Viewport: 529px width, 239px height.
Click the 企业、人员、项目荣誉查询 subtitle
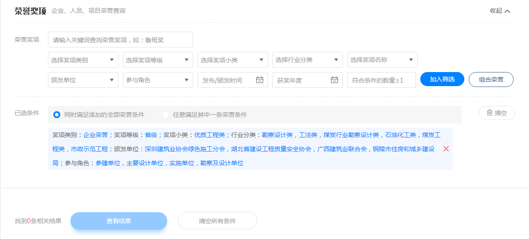pyautogui.click(x=88, y=11)
